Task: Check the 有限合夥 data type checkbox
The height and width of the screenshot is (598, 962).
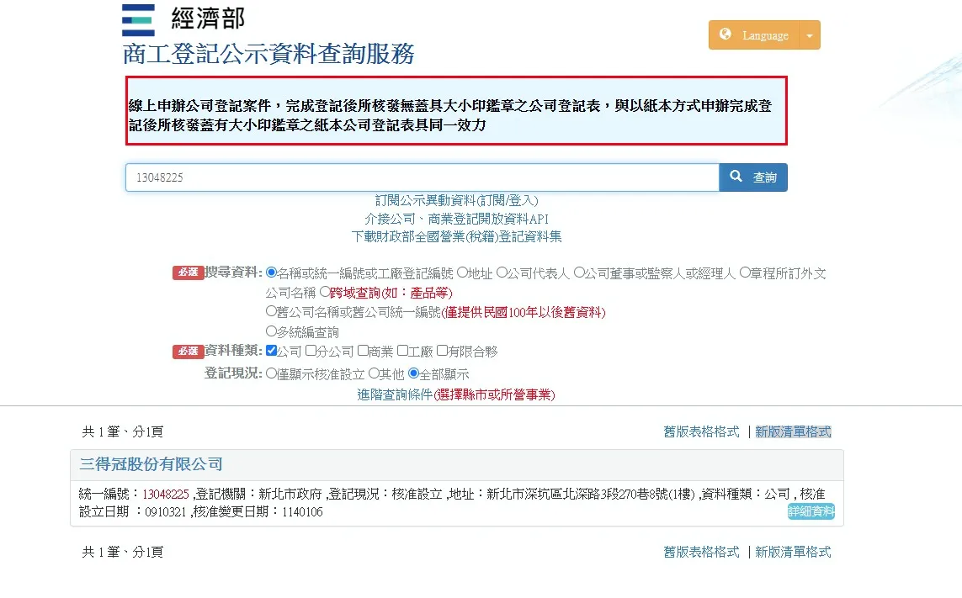Action: pos(442,351)
